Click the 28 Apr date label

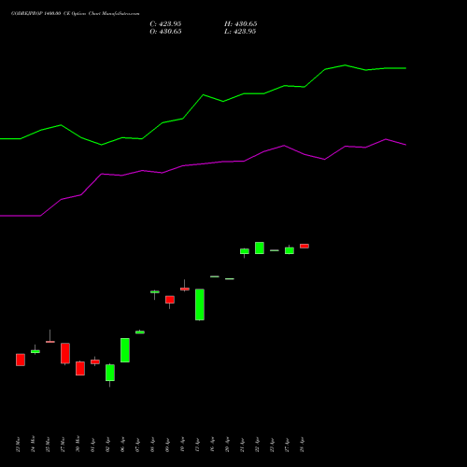coord(302,445)
